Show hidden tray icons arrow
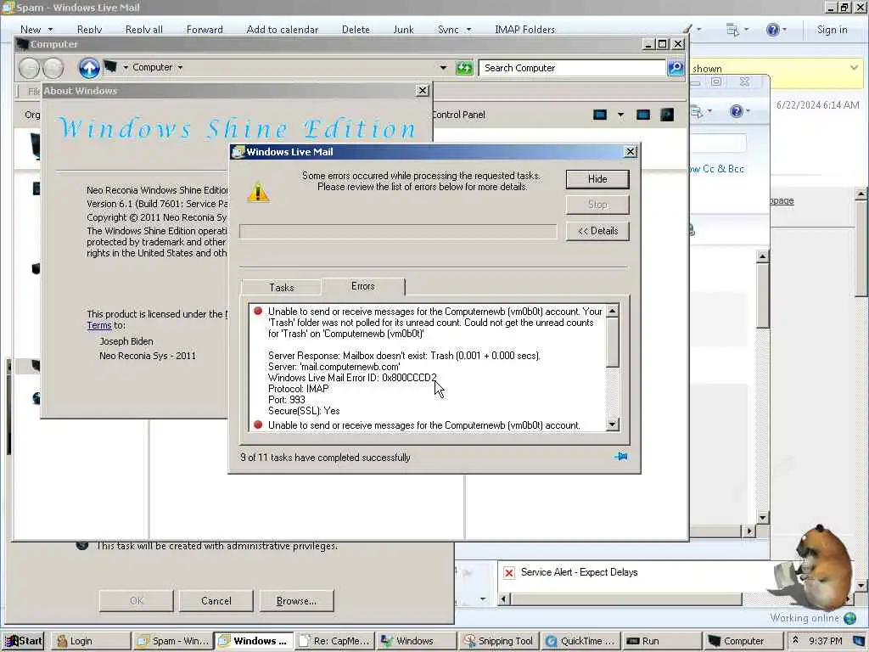 [x=795, y=640]
